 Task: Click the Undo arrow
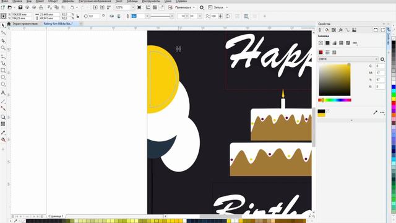point(72,7)
